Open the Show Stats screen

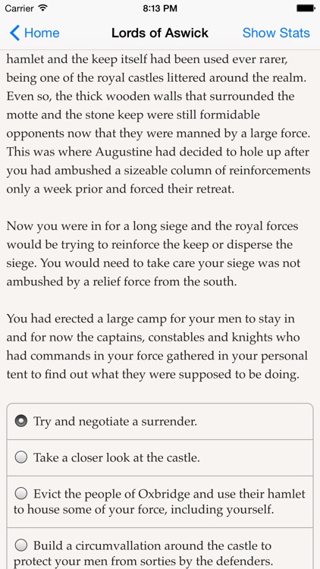[x=276, y=33]
